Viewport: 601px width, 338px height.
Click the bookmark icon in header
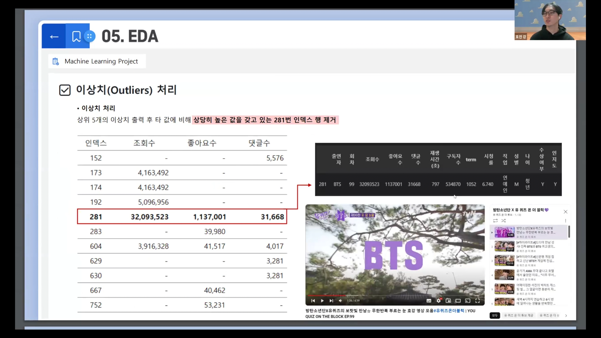coord(76,37)
